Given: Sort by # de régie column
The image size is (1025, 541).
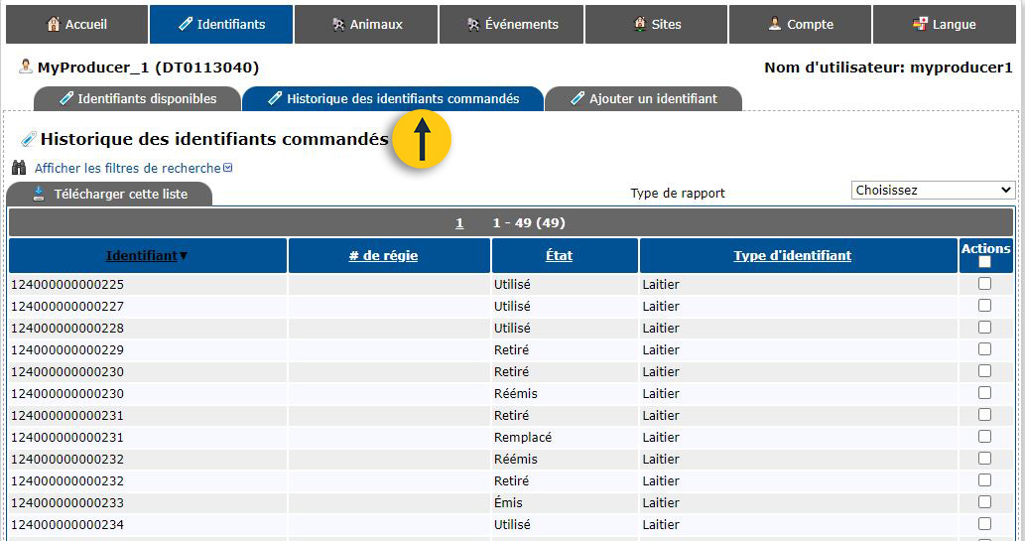Looking at the screenshot, I should (x=383, y=256).
